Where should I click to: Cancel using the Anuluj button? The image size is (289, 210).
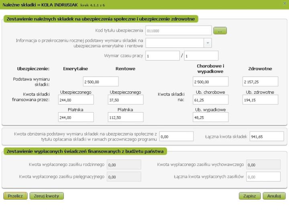coord(274,196)
